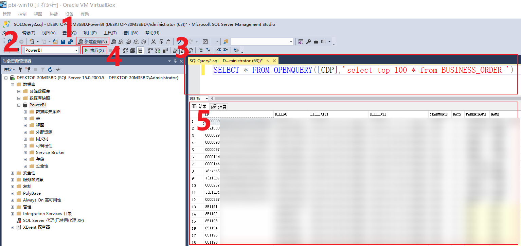Screen dimensions: 521x246
Task: Display estimated execution plan icon
Action: [125, 50]
